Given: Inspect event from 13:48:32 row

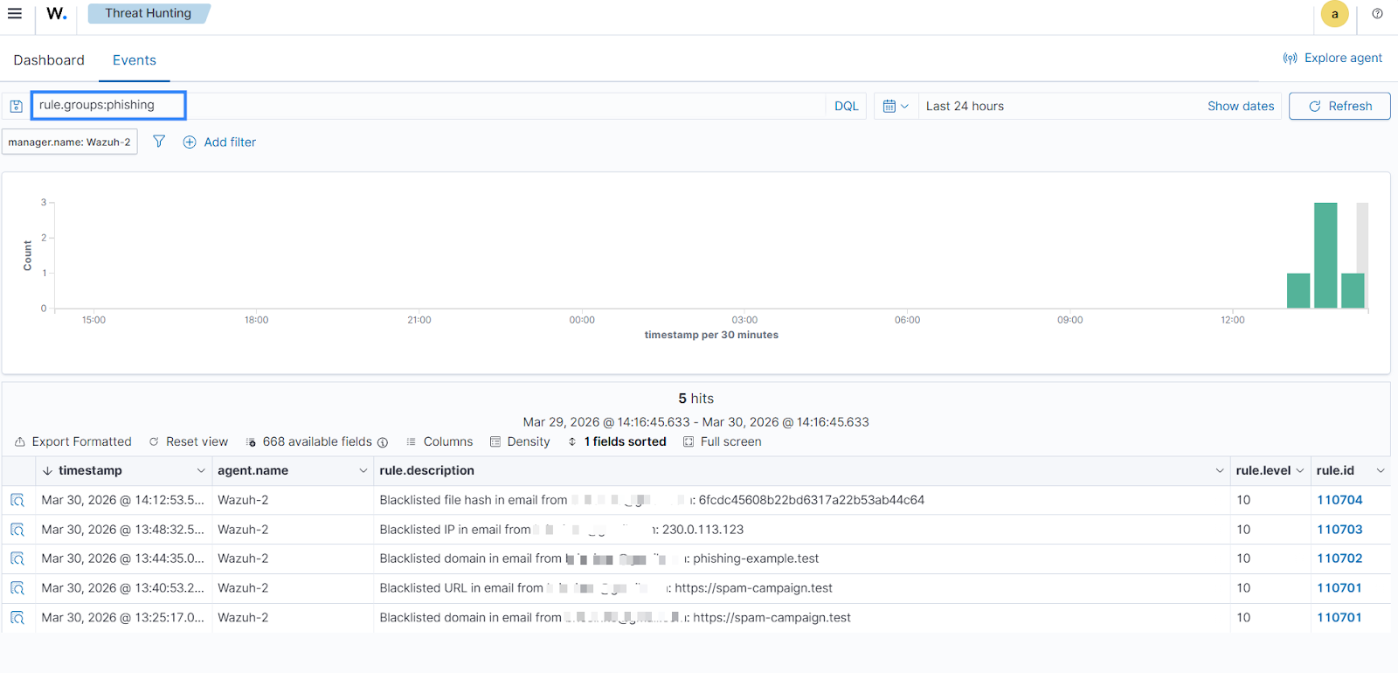Looking at the screenshot, I should [x=17, y=530].
